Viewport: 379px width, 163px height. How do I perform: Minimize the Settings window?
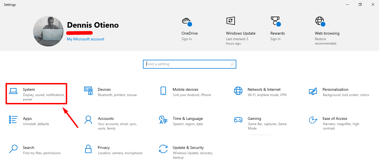coord(347,4)
